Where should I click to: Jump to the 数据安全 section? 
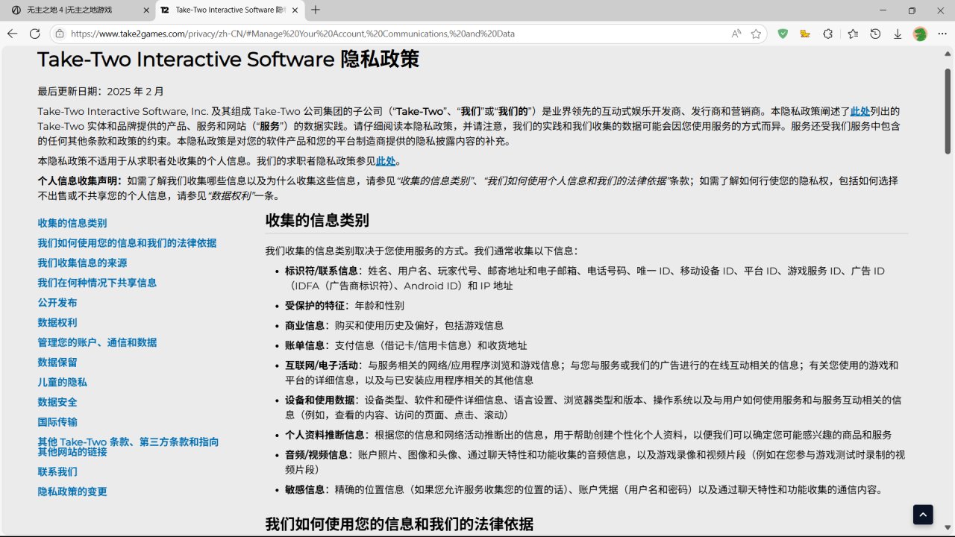pyautogui.click(x=57, y=402)
